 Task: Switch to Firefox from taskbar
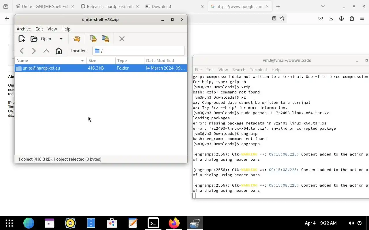(174, 223)
